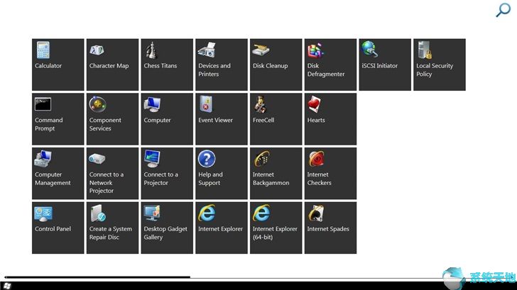Launch 32-bit Internet Explorer tile

pos(222,228)
